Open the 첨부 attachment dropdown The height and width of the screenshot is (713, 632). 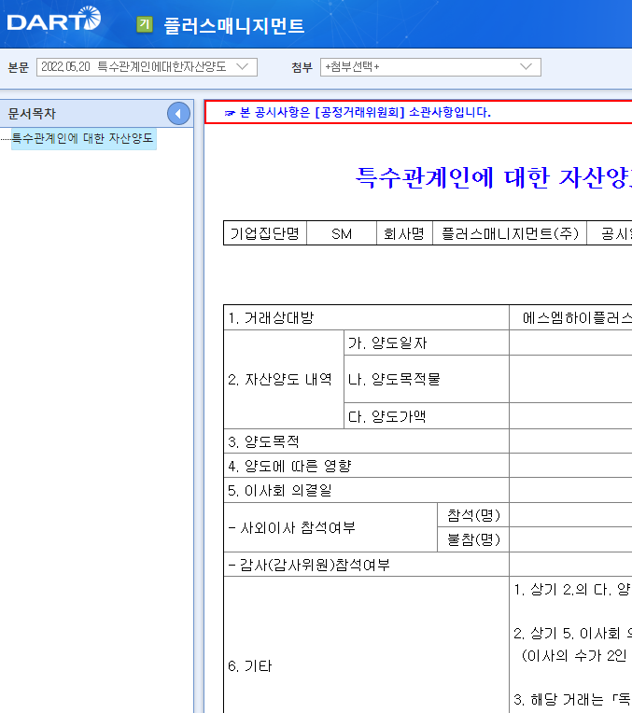tap(430, 67)
